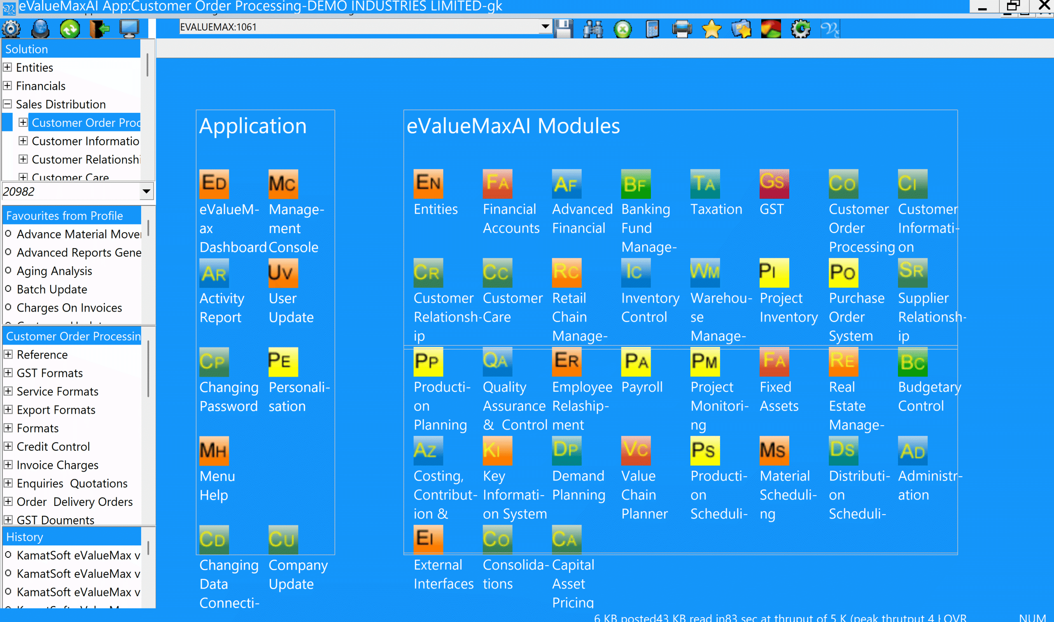Click the Solution panel scrollbar

[147, 65]
